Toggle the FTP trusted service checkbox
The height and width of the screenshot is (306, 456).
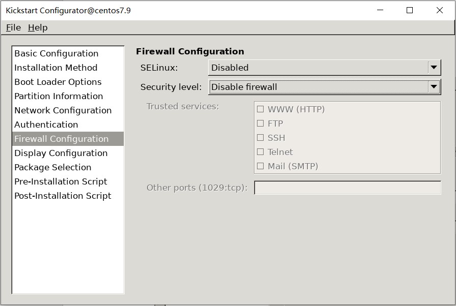coord(261,124)
